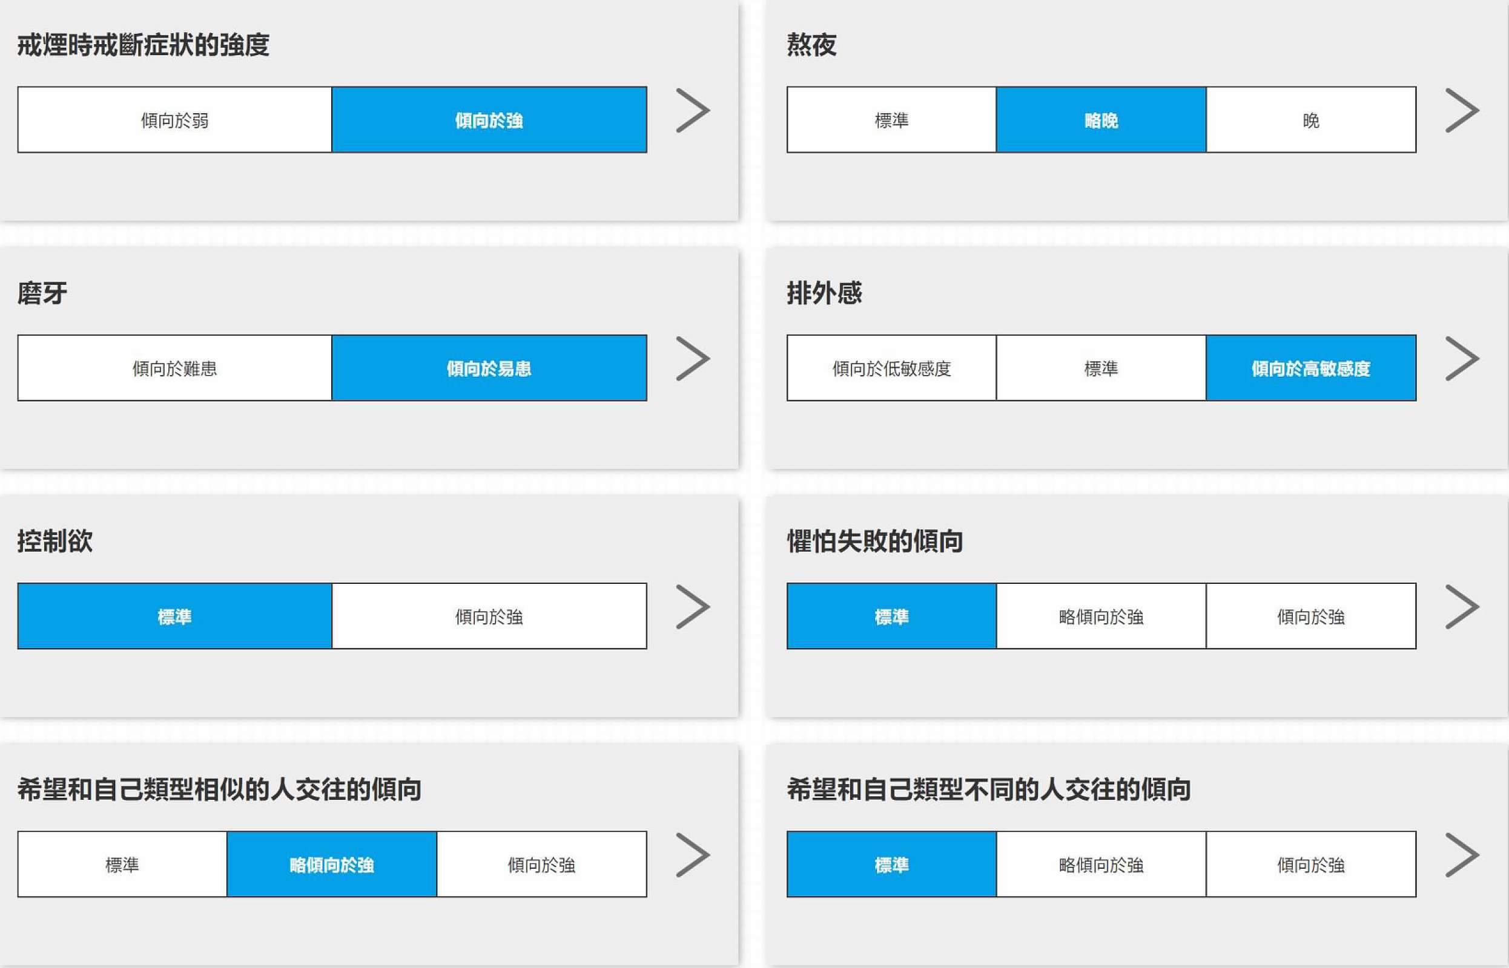Click arrow next to 希望和自己類型相似的人交往的傾向
This screenshot has height=968, width=1509.
[693, 855]
